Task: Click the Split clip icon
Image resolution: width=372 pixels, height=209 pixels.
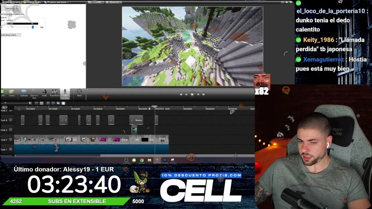Action: [x=53, y=103]
